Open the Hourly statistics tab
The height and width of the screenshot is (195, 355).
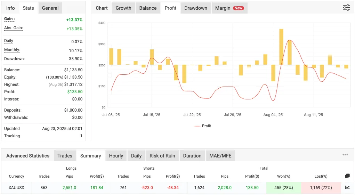coord(116,156)
